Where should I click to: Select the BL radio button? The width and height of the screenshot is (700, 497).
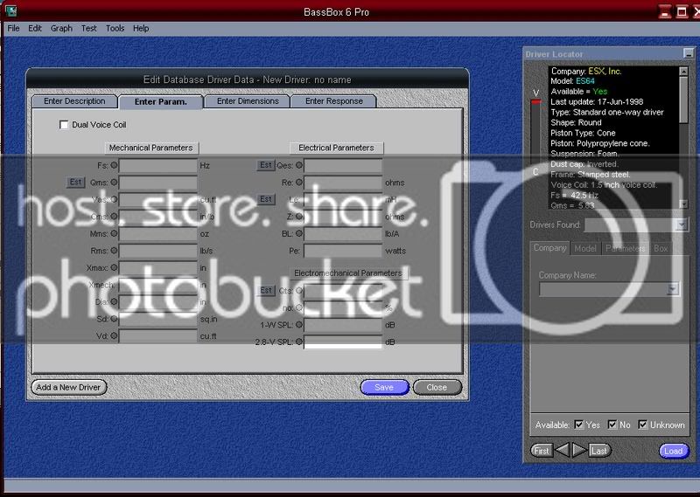[x=299, y=233]
